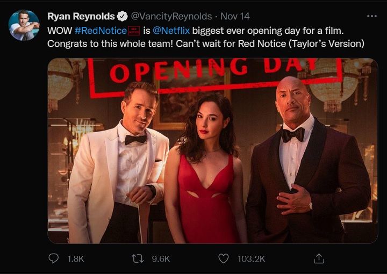Click the 9.6K retweets count

(x=161, y=258)
